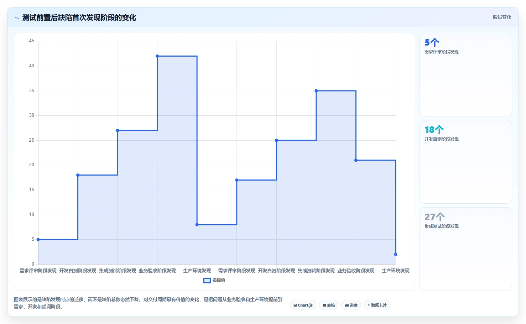
Task: Click the icon inside the Chart.js chip
Action: tap(295, 305)
